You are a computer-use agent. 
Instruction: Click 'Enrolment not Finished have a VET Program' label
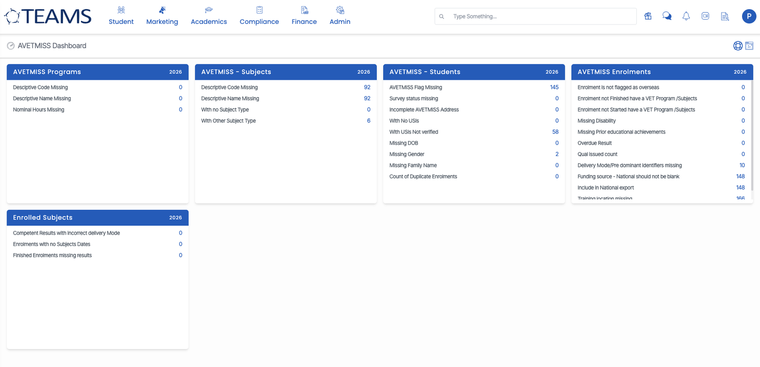637,99
